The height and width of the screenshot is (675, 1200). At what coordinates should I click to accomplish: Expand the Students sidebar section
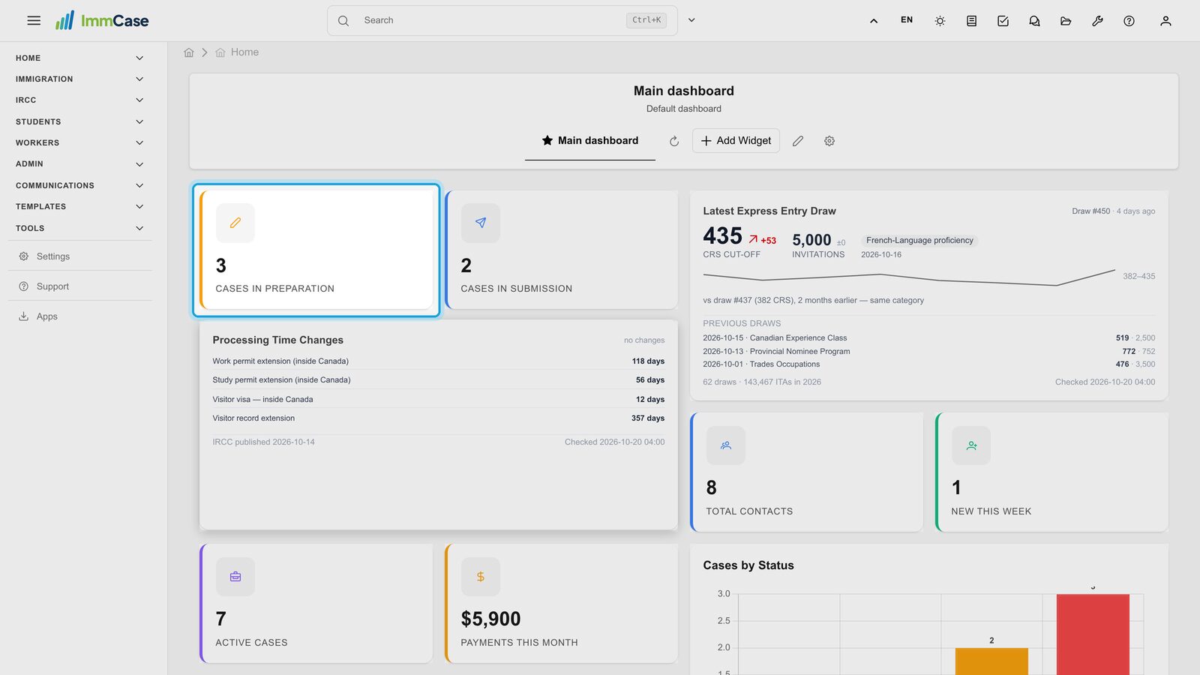pos(79,121)
